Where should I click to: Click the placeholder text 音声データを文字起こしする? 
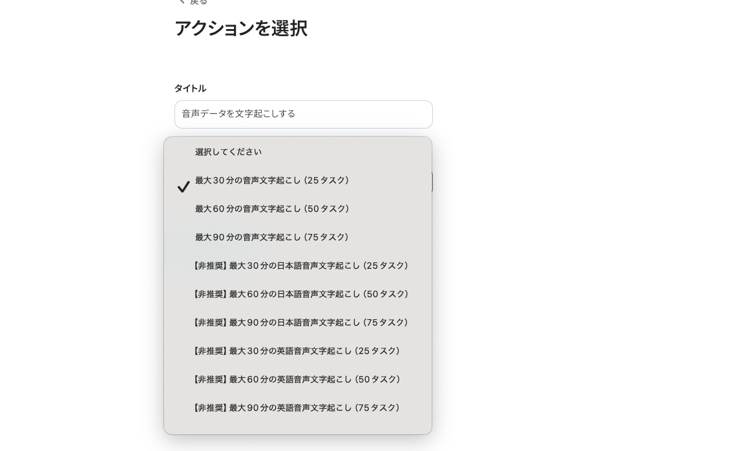tap(240, 114)
